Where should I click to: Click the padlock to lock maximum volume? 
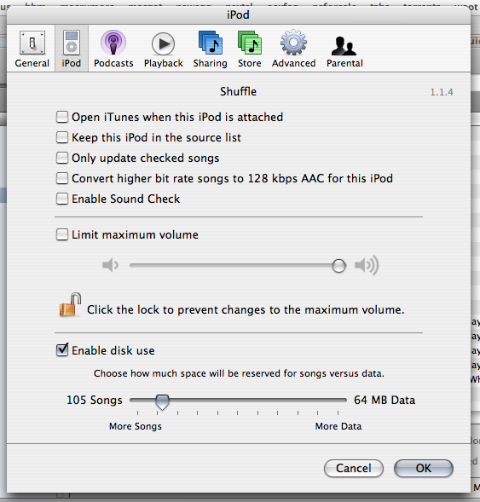pos(70,305)
